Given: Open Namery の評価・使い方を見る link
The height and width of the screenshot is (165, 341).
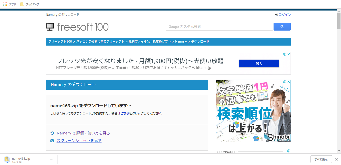Looking at the screenshot, I should [83, 133].
